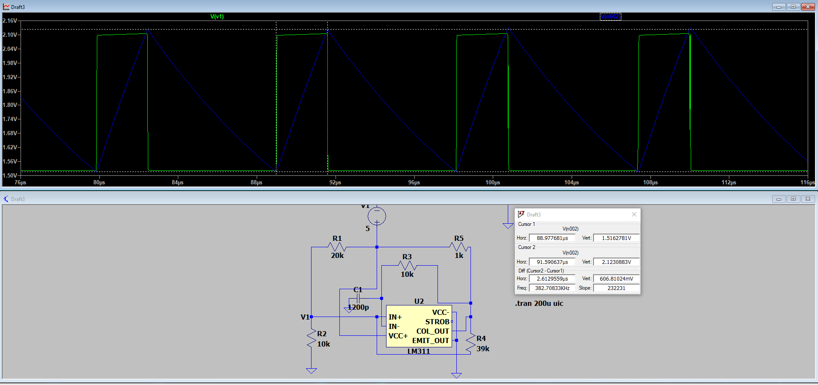Click Cursor 2 horizontal value field
The height and width of the screenshot is (385, 818).
click(x=552, y=262)
